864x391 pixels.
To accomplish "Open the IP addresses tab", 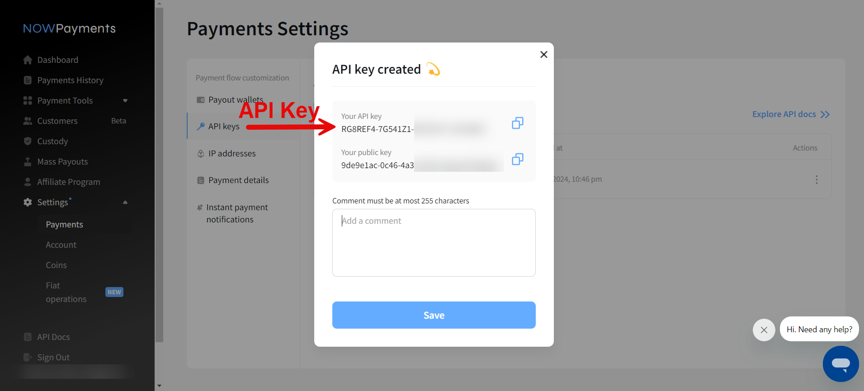I will click(232, 154).
